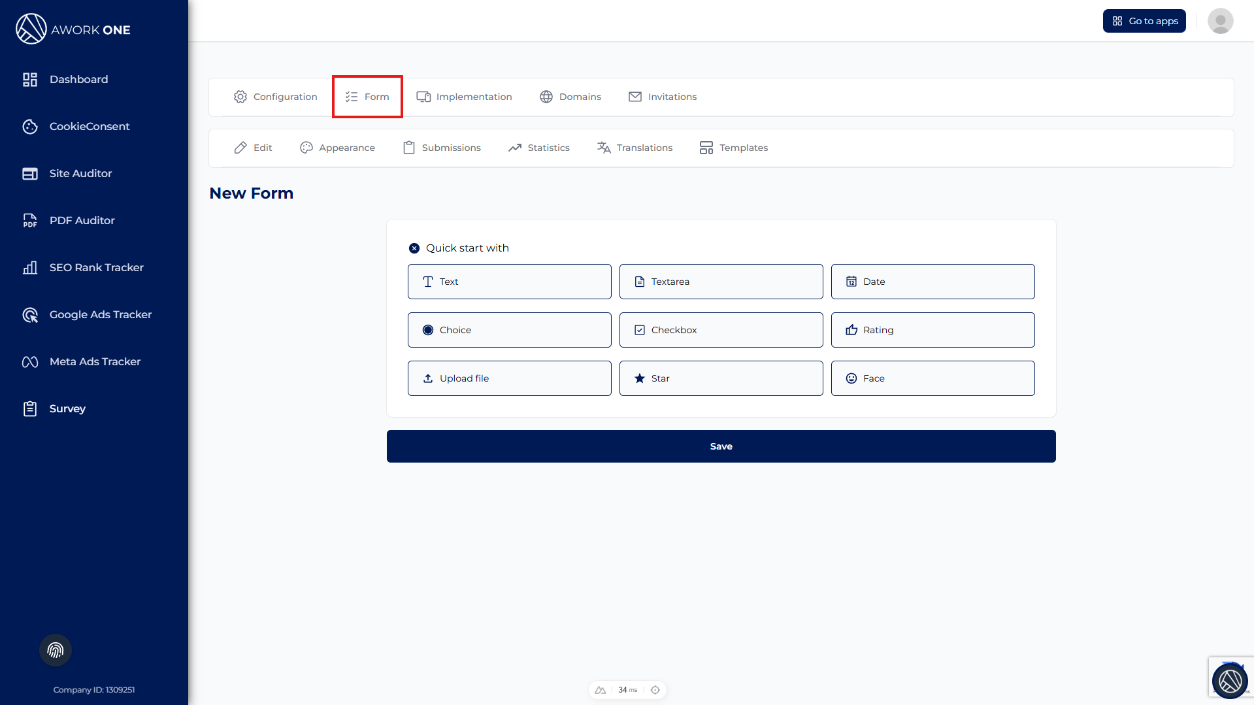Switch to the Implementation tab
The width and height of the screenshot is (1254, 705).
(x=465, y=97)
